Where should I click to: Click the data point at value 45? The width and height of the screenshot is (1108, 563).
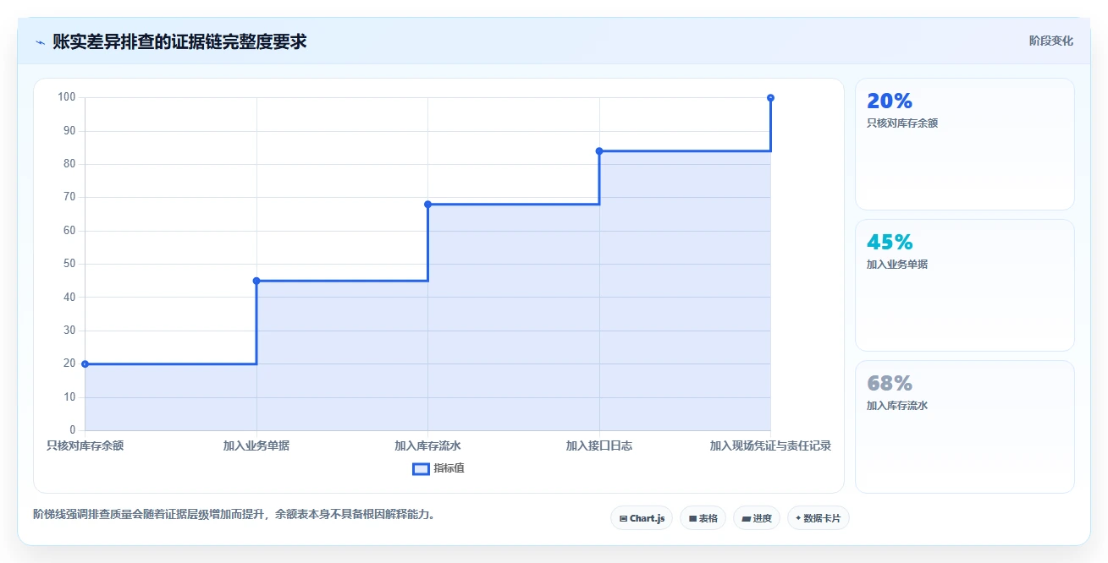(x=256, y=281)
